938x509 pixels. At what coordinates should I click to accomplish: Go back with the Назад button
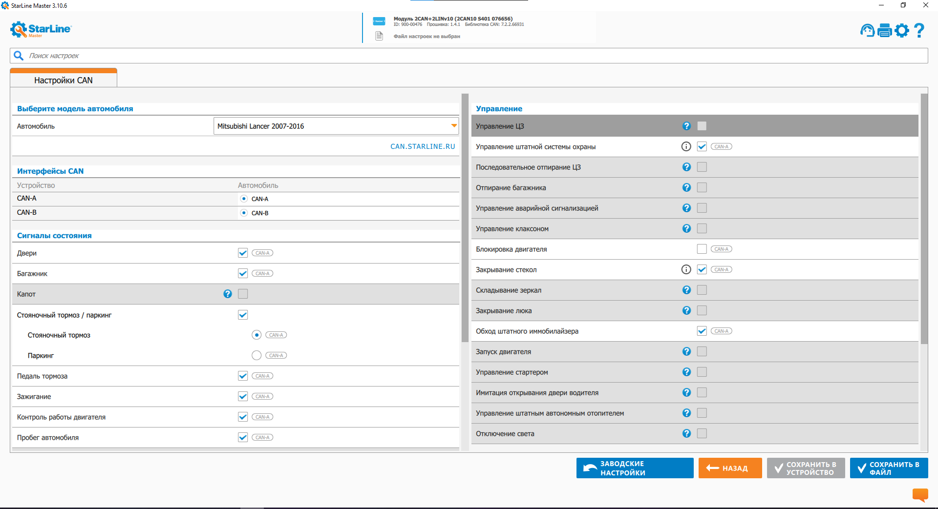coord(730,468)
